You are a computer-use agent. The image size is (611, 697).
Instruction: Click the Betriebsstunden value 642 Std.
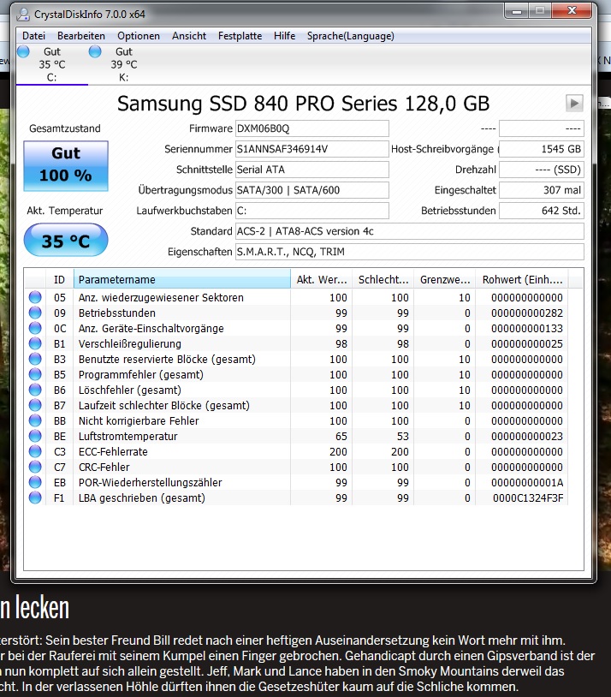(x=541, y=211)
